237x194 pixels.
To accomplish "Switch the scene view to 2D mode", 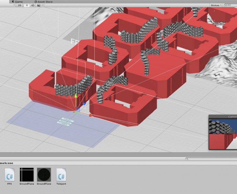I will click(x=20, y=5).
